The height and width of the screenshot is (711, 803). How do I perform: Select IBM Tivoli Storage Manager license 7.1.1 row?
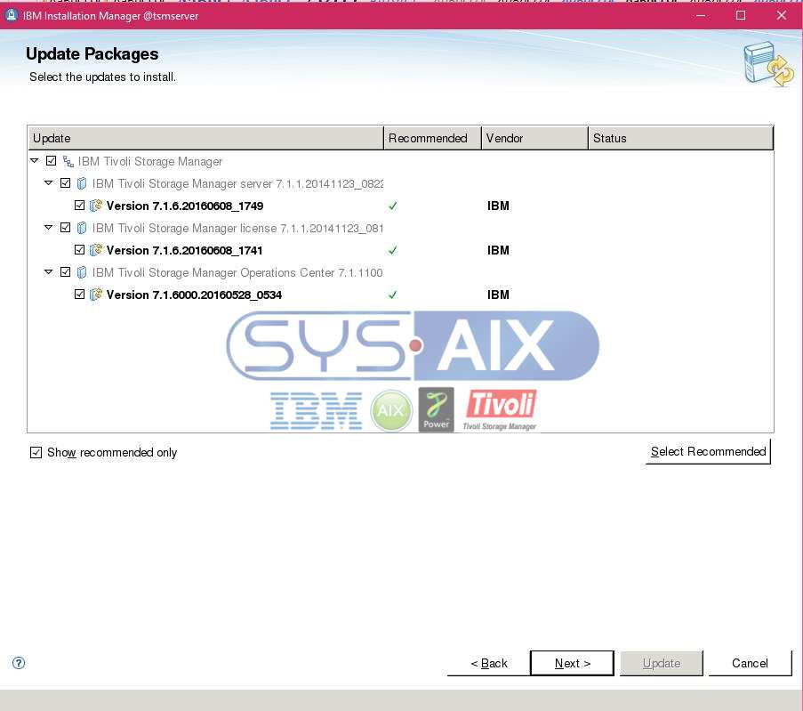400,228
